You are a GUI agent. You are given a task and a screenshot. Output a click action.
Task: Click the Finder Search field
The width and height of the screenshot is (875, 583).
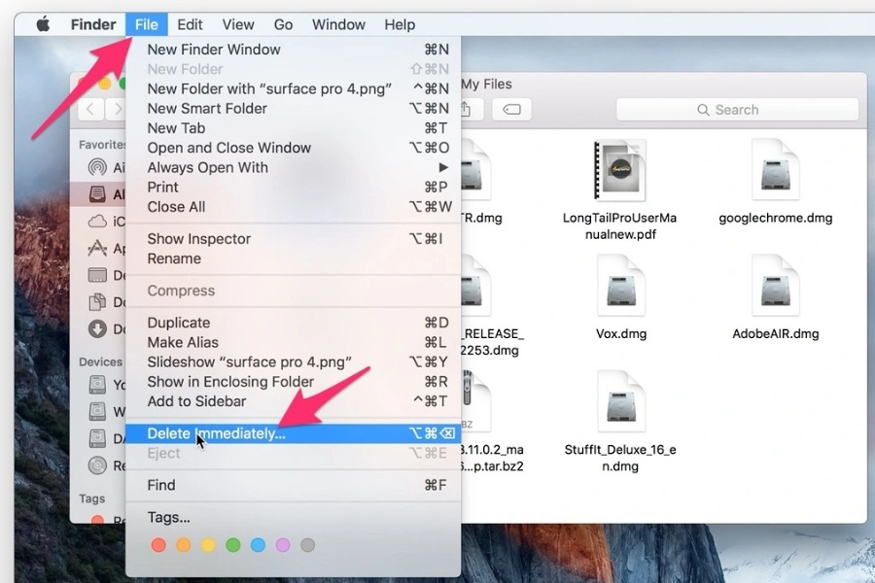737,110
